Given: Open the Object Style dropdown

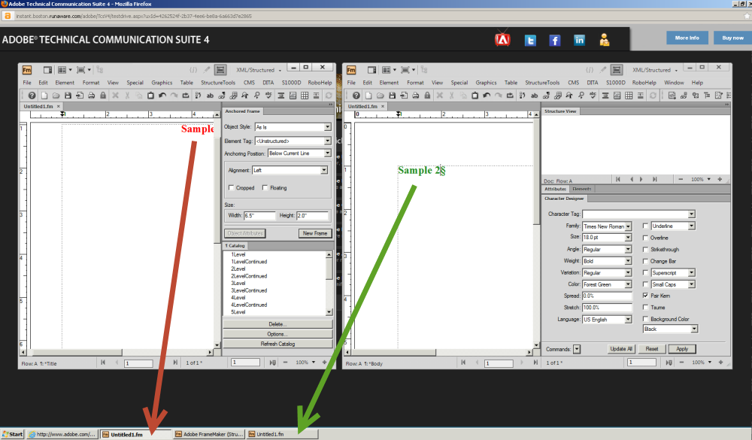Looking at the screenshot, I should [328, 127].
